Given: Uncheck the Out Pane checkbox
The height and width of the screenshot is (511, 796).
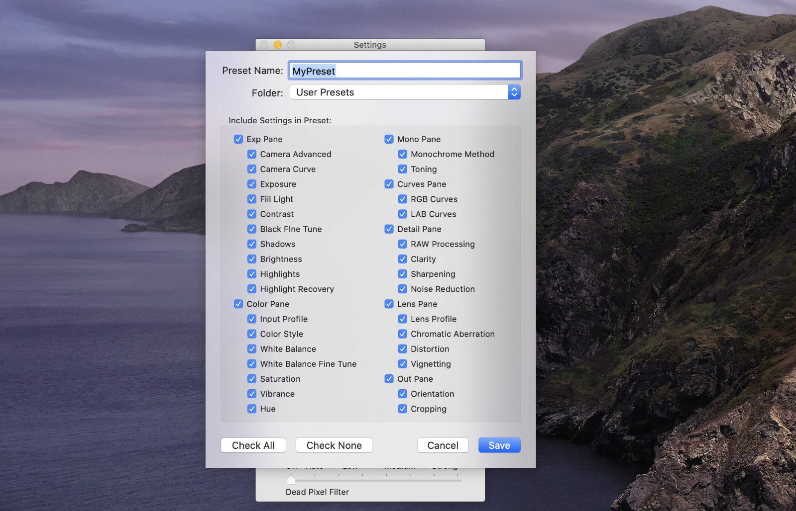Looking at the screenshot, I should (389, 379).
